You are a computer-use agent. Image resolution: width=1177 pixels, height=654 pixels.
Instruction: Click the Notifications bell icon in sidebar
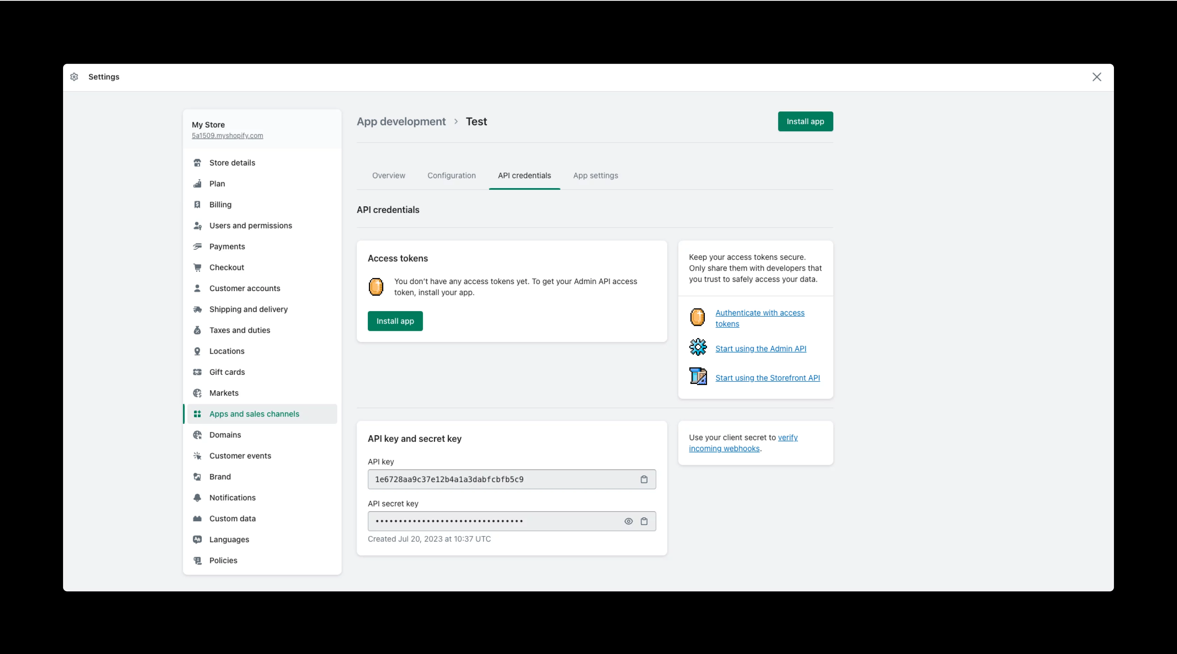[197, 498]
